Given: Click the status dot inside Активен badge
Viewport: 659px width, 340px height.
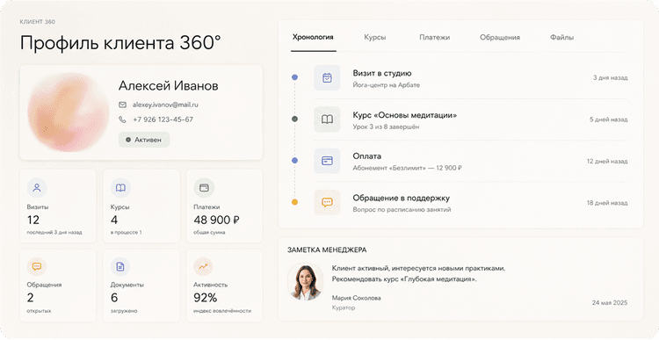Looking at the screenshot, I should click(128, 140).
